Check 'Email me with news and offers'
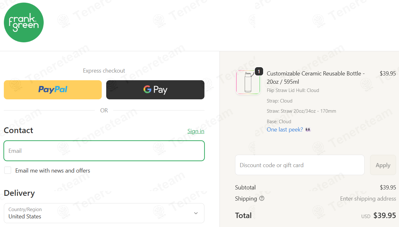This screenshot has height=227, width=399. 8,170
